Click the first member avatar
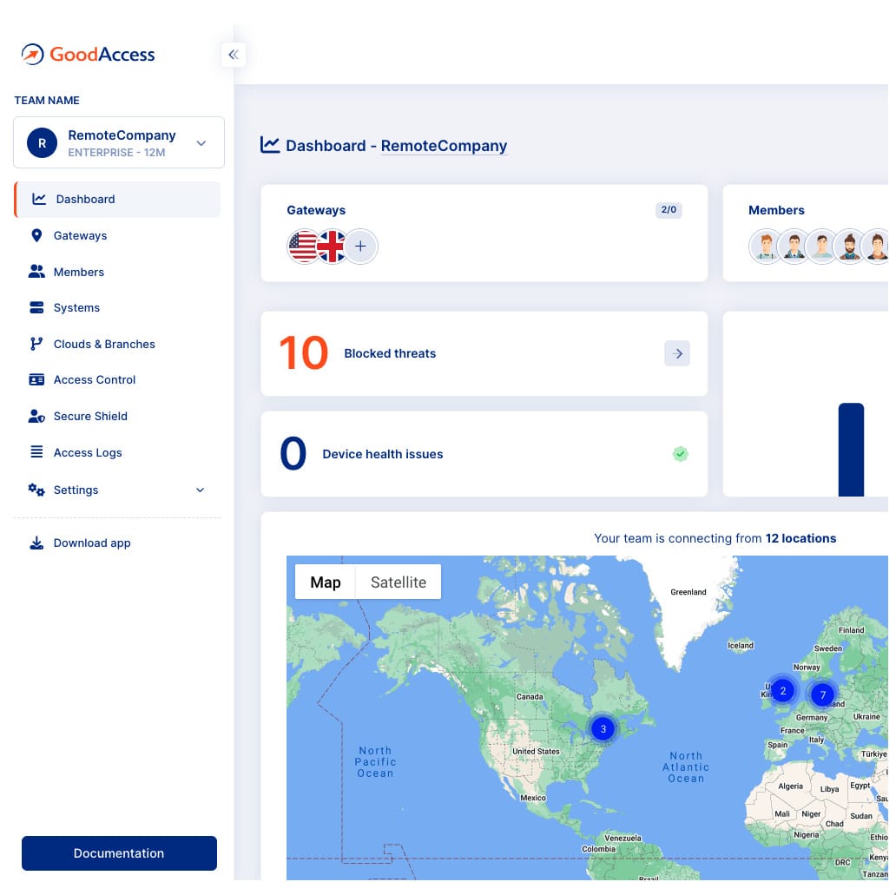 (766, 246)
